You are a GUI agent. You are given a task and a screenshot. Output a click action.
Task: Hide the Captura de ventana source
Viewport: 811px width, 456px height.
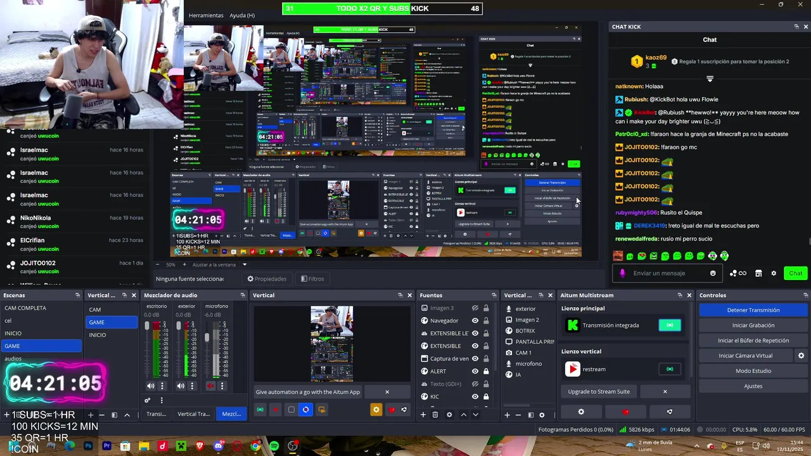coord(475,358)
